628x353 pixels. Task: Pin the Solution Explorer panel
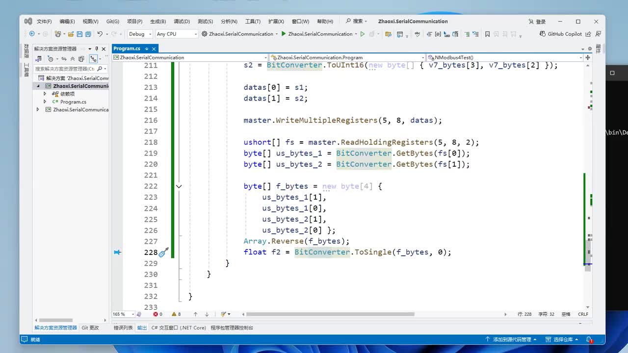[97, 49]
